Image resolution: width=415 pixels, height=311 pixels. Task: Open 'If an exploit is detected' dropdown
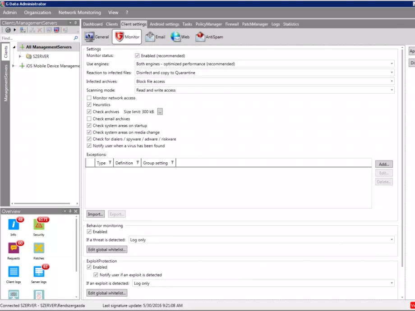pyautogui.click(x=263, y=283)
